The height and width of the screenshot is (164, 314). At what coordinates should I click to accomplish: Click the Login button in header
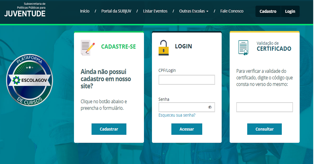[x=290, y=11]
